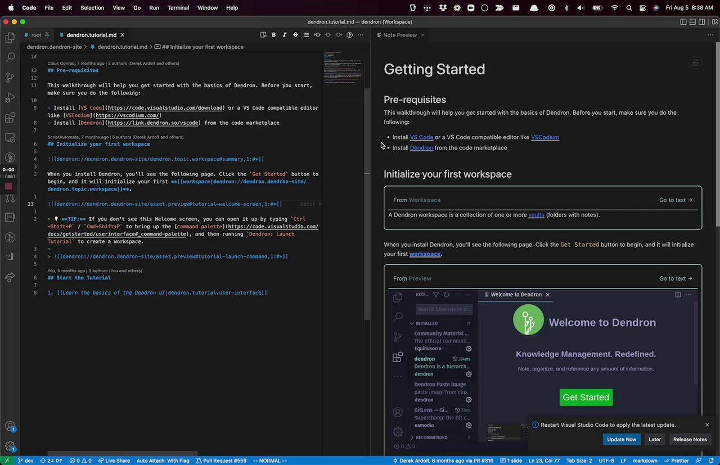Open the vaults link in Workspace reference
This screenshot has width=720, height=465.
536,215
